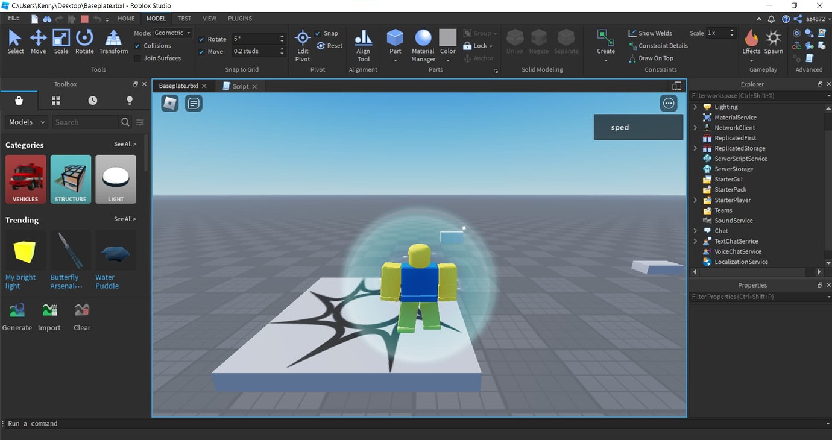Toggle Constraint Details
Image resolution: width=832 pixels, height=440 pixels.
click(x=658, y=46)
